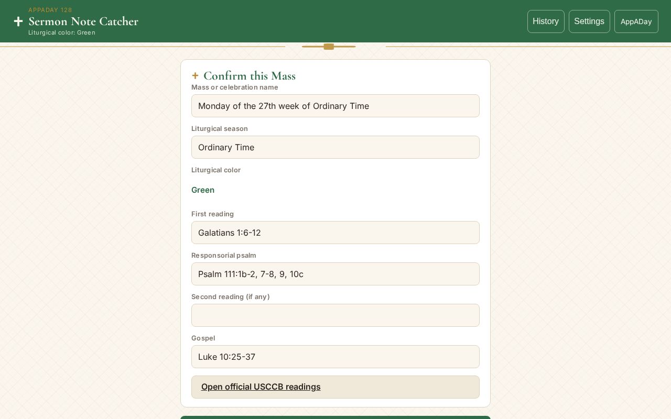Click the Green liturgical color value
The width and height of the screenshot is (671, 419).
[x=203, y=190]
